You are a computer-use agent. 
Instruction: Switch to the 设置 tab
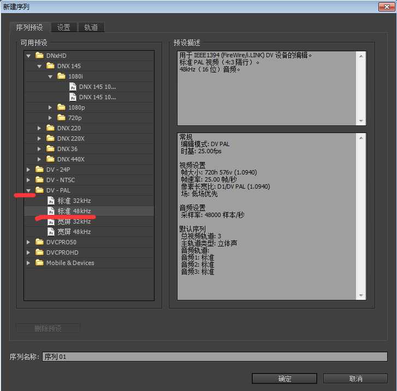pyautogui.click(x=64, y=27)
